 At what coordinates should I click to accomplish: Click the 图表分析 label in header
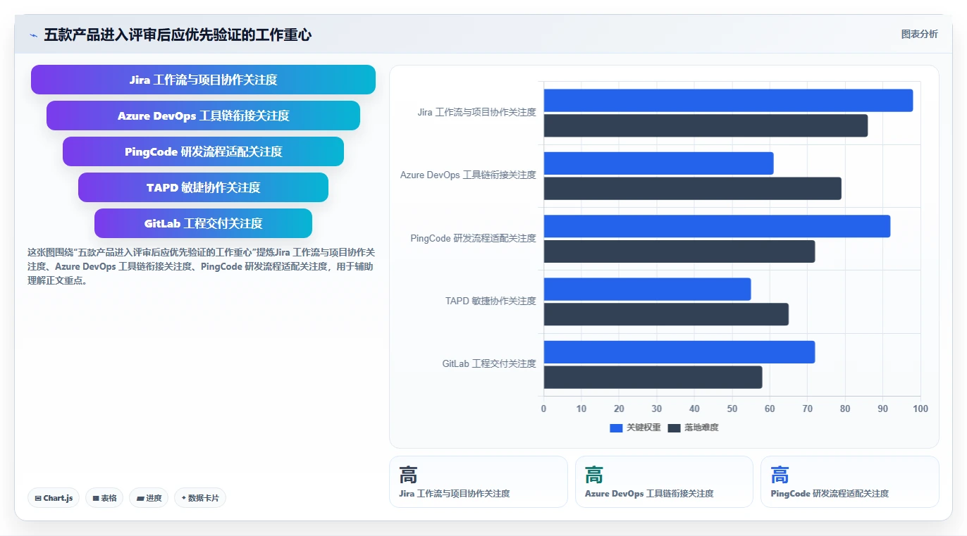point(919,34)
